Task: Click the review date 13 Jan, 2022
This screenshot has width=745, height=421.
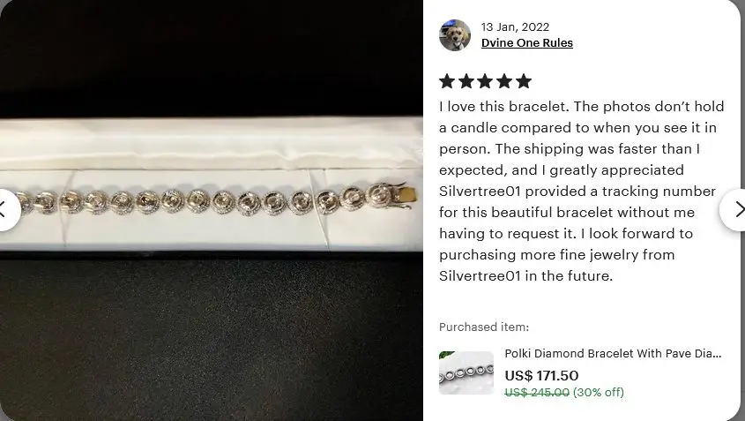Action: (x=515, y=27)
